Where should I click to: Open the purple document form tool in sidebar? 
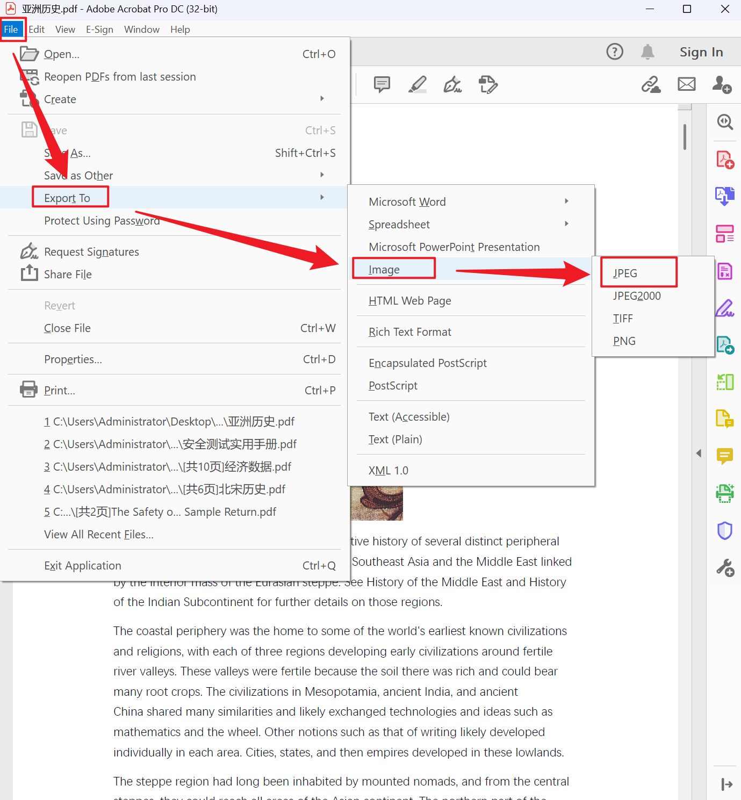(x=725, y=271)
